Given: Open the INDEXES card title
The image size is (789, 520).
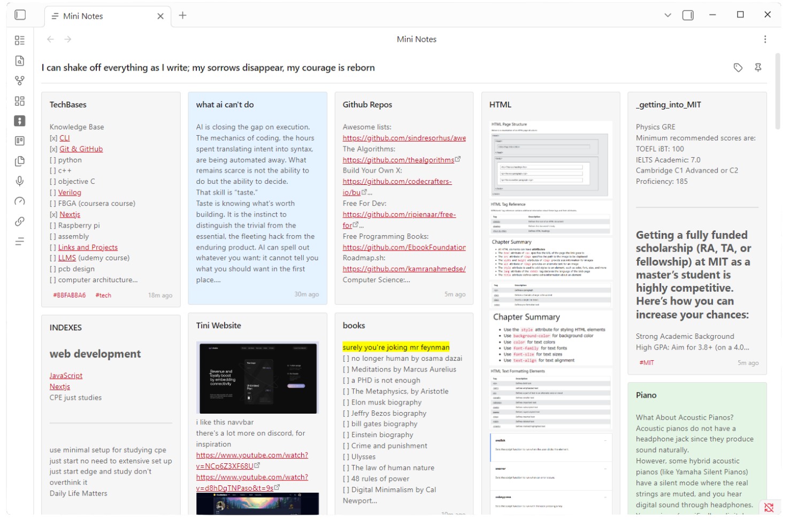Looking at the screenshot, I should click(x=66, y=328).
